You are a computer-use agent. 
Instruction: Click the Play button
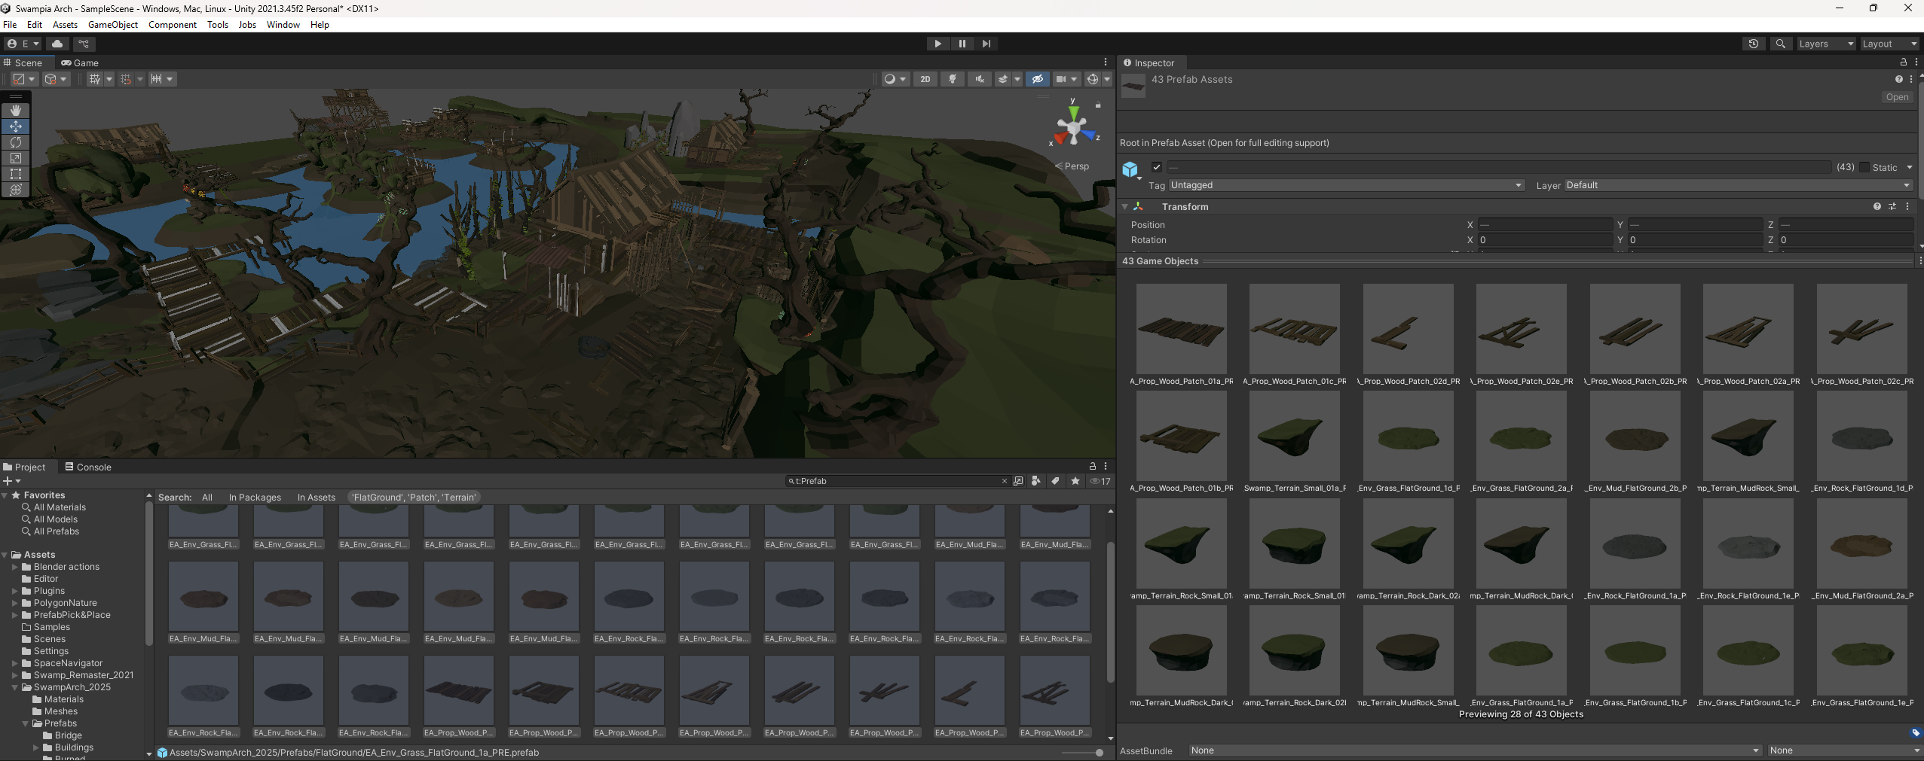pyautogui.click(x=938, y=44)
